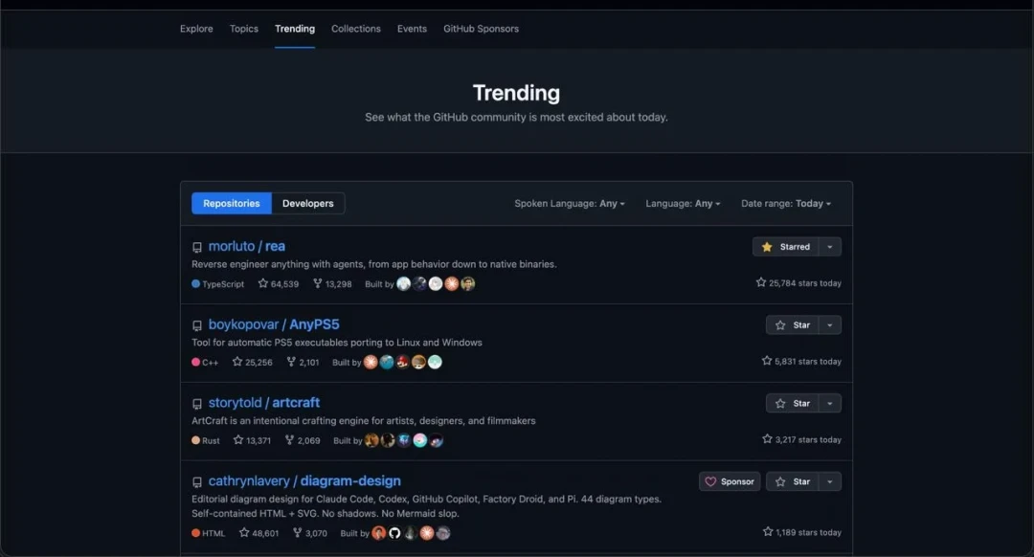Open the Date range: Today dropdown

(x=786, y=204)
